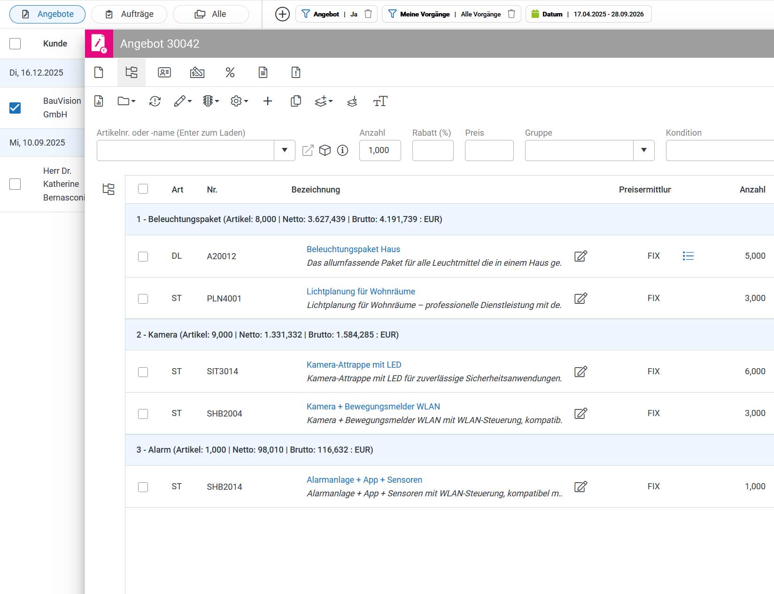Click the Anzahl input field
Viewport: 774px width, 594px height.
[x=380, y=150]
